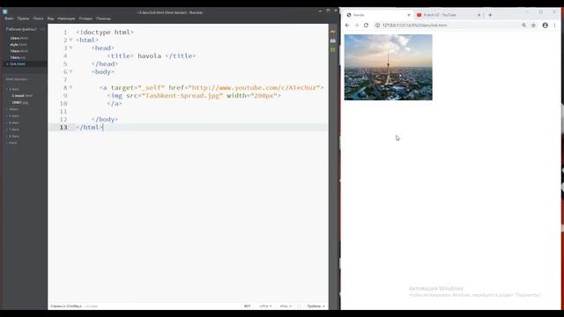Select the first working file in the list
The height and width of the screenshot is (317, 564).
pos(19,38)
